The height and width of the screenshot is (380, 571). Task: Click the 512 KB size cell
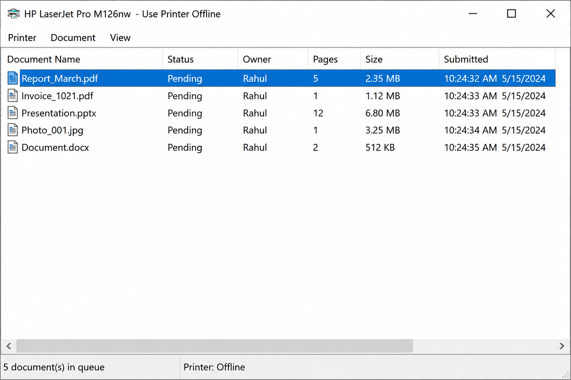click(380, 148)
